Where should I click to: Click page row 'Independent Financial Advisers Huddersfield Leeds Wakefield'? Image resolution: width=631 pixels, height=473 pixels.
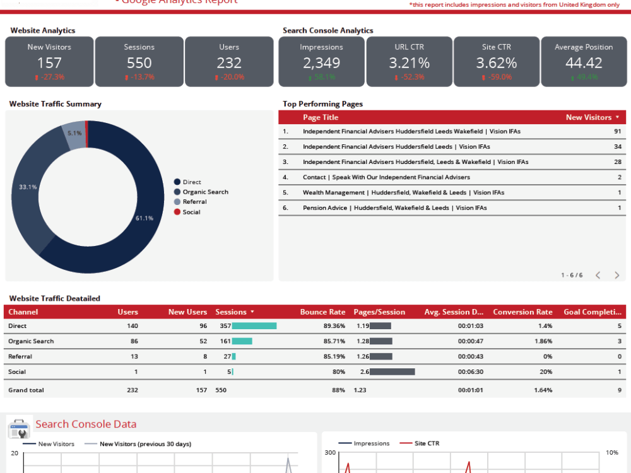[x=452, y=132]
